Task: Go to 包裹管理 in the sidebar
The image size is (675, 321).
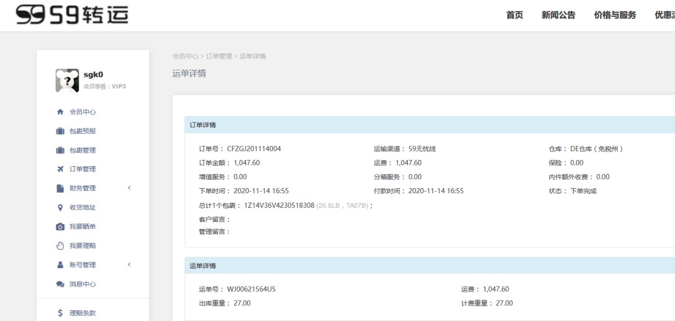Action: click(x=83, y=150)
